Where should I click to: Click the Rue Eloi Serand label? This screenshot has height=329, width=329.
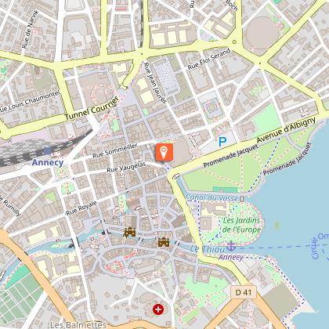209,60
